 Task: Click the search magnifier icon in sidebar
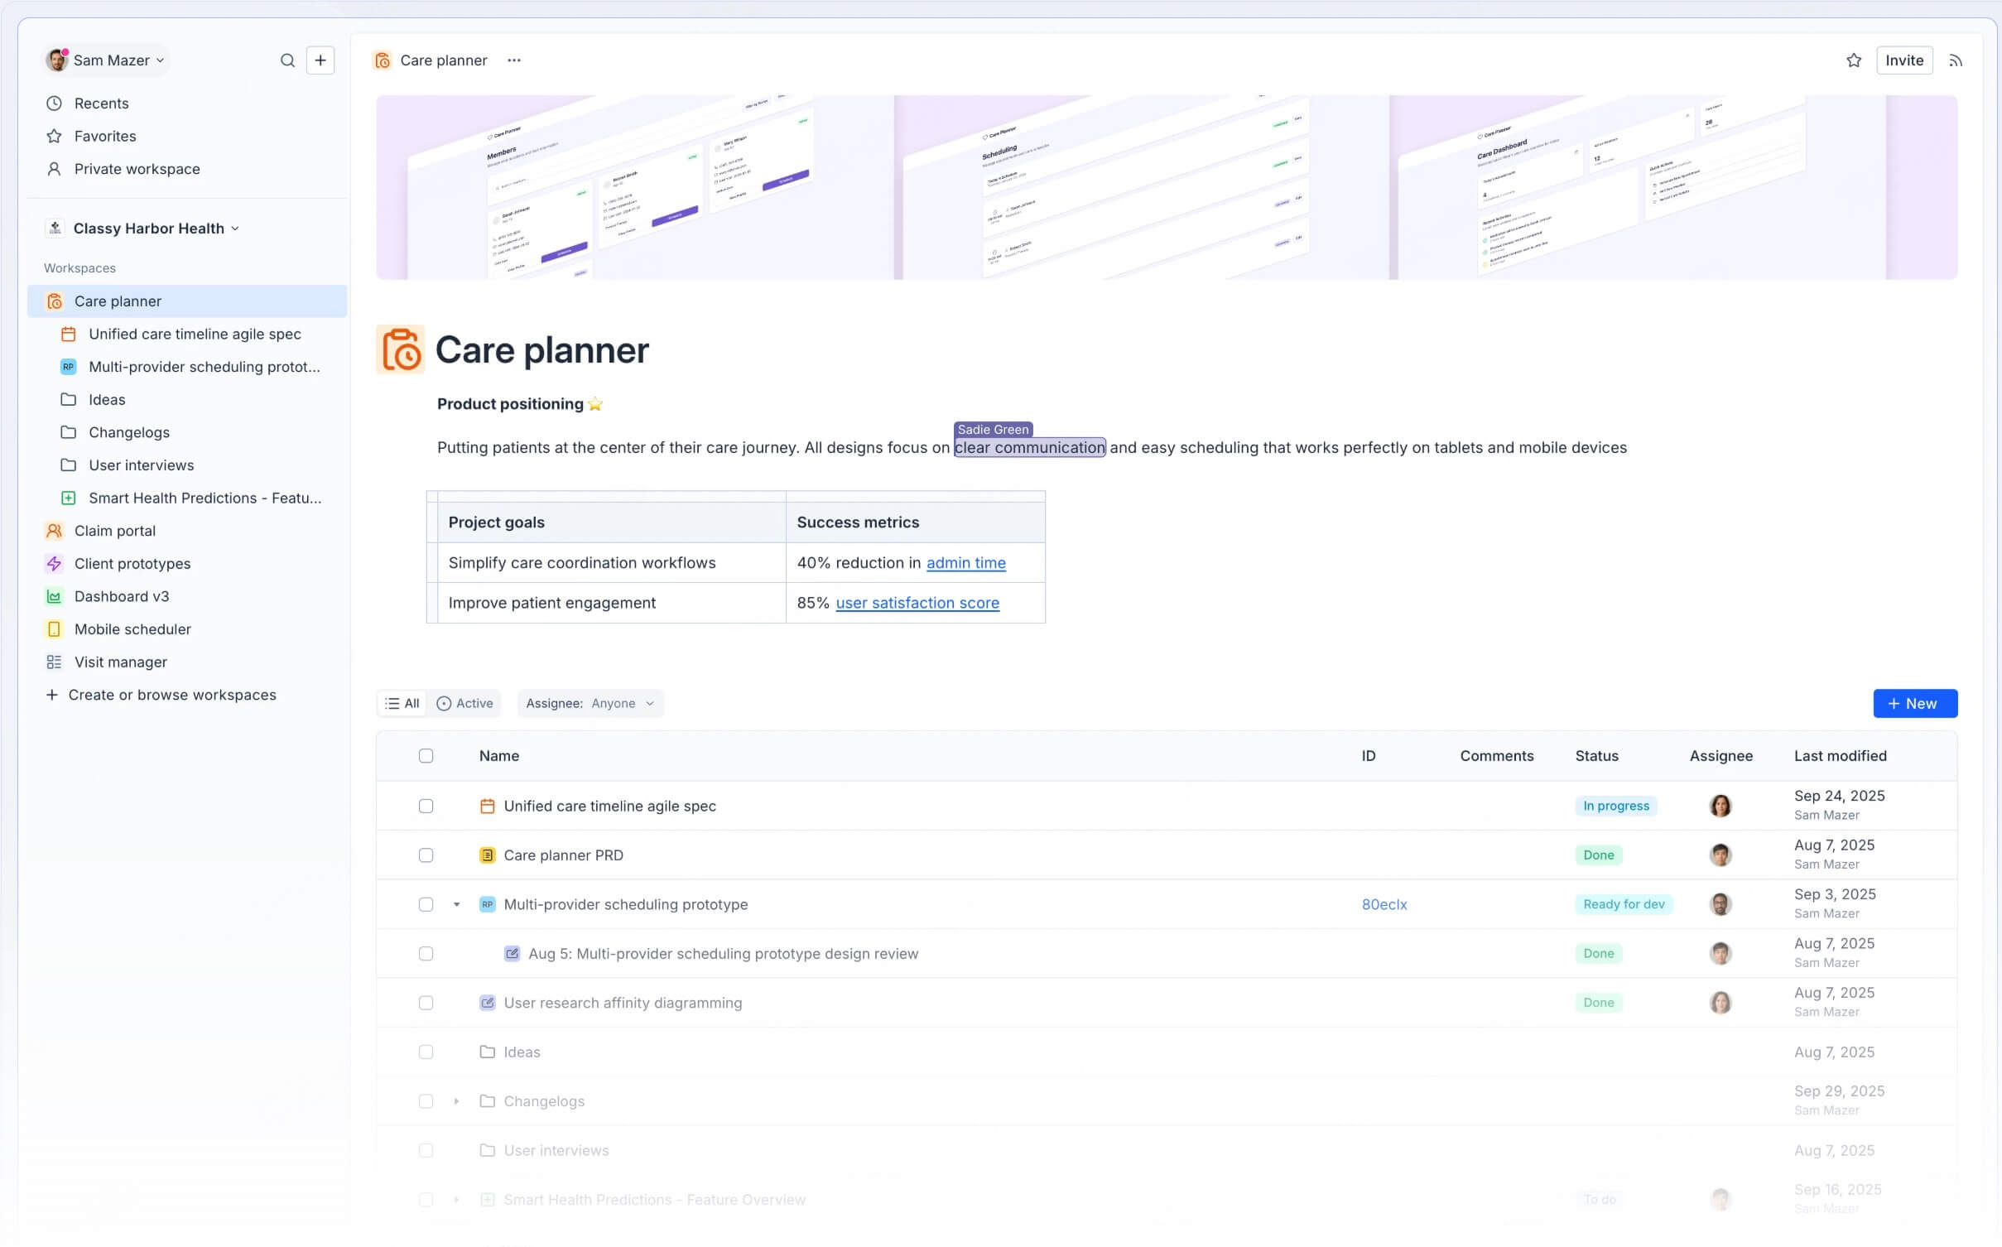[287, 60]
